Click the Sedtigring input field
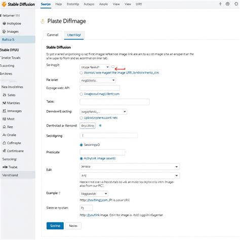 (x=108, y=135)
